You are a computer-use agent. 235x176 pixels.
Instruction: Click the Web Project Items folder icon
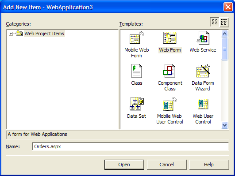[x=19, y=34]
